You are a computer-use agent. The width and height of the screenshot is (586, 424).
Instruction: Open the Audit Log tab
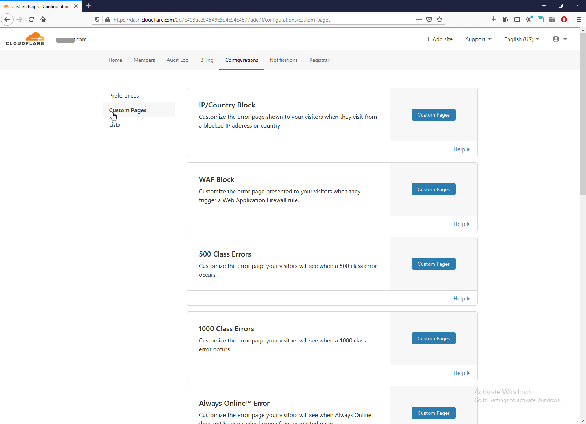click(x=178, y=60)
